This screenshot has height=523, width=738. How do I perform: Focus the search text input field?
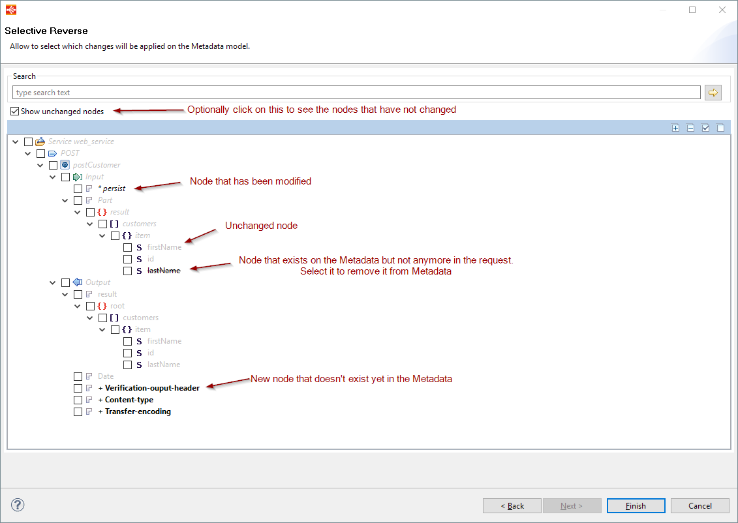pyautogui.click(x=356, y=93)
